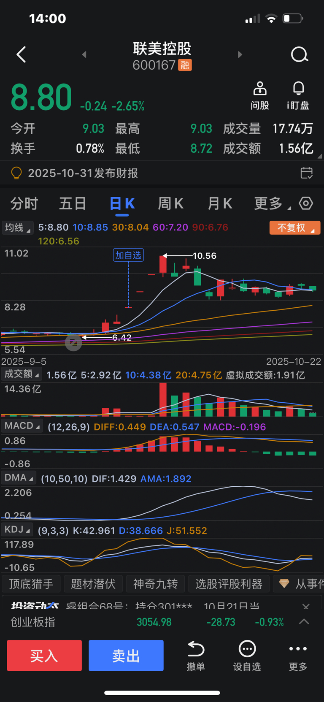Tap the round pencil drawing tool icon
The image size is (324, 702).
pos(73,342)
